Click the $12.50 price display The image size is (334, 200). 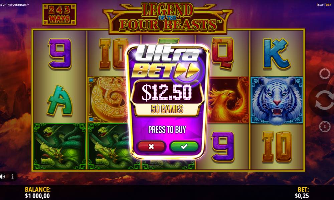[167, 92]
